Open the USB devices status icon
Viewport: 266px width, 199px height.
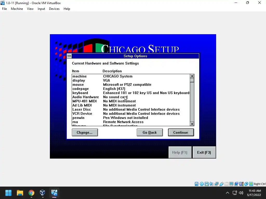tap(221, 184)
